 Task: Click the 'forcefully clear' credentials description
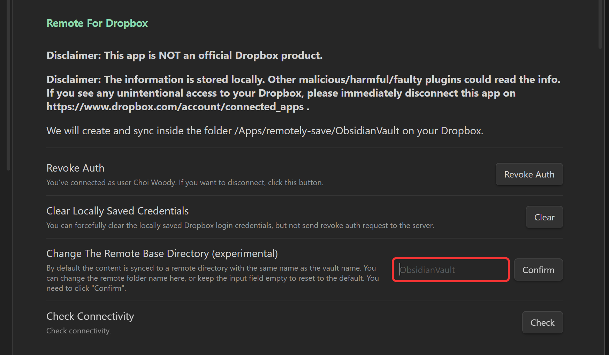click(240, 226)
